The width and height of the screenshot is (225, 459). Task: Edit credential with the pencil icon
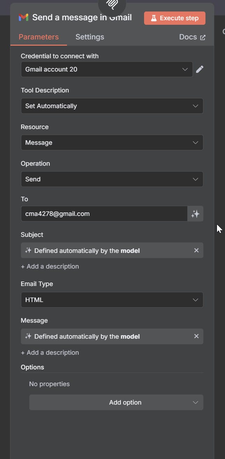(200, 69)
